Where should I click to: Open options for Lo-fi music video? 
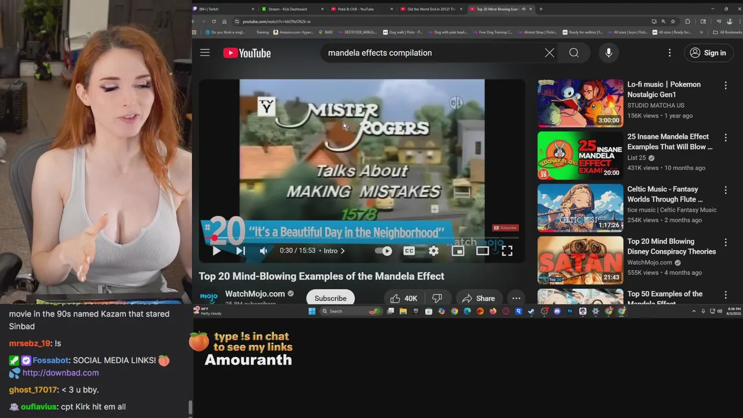click(x=726, y=85)
